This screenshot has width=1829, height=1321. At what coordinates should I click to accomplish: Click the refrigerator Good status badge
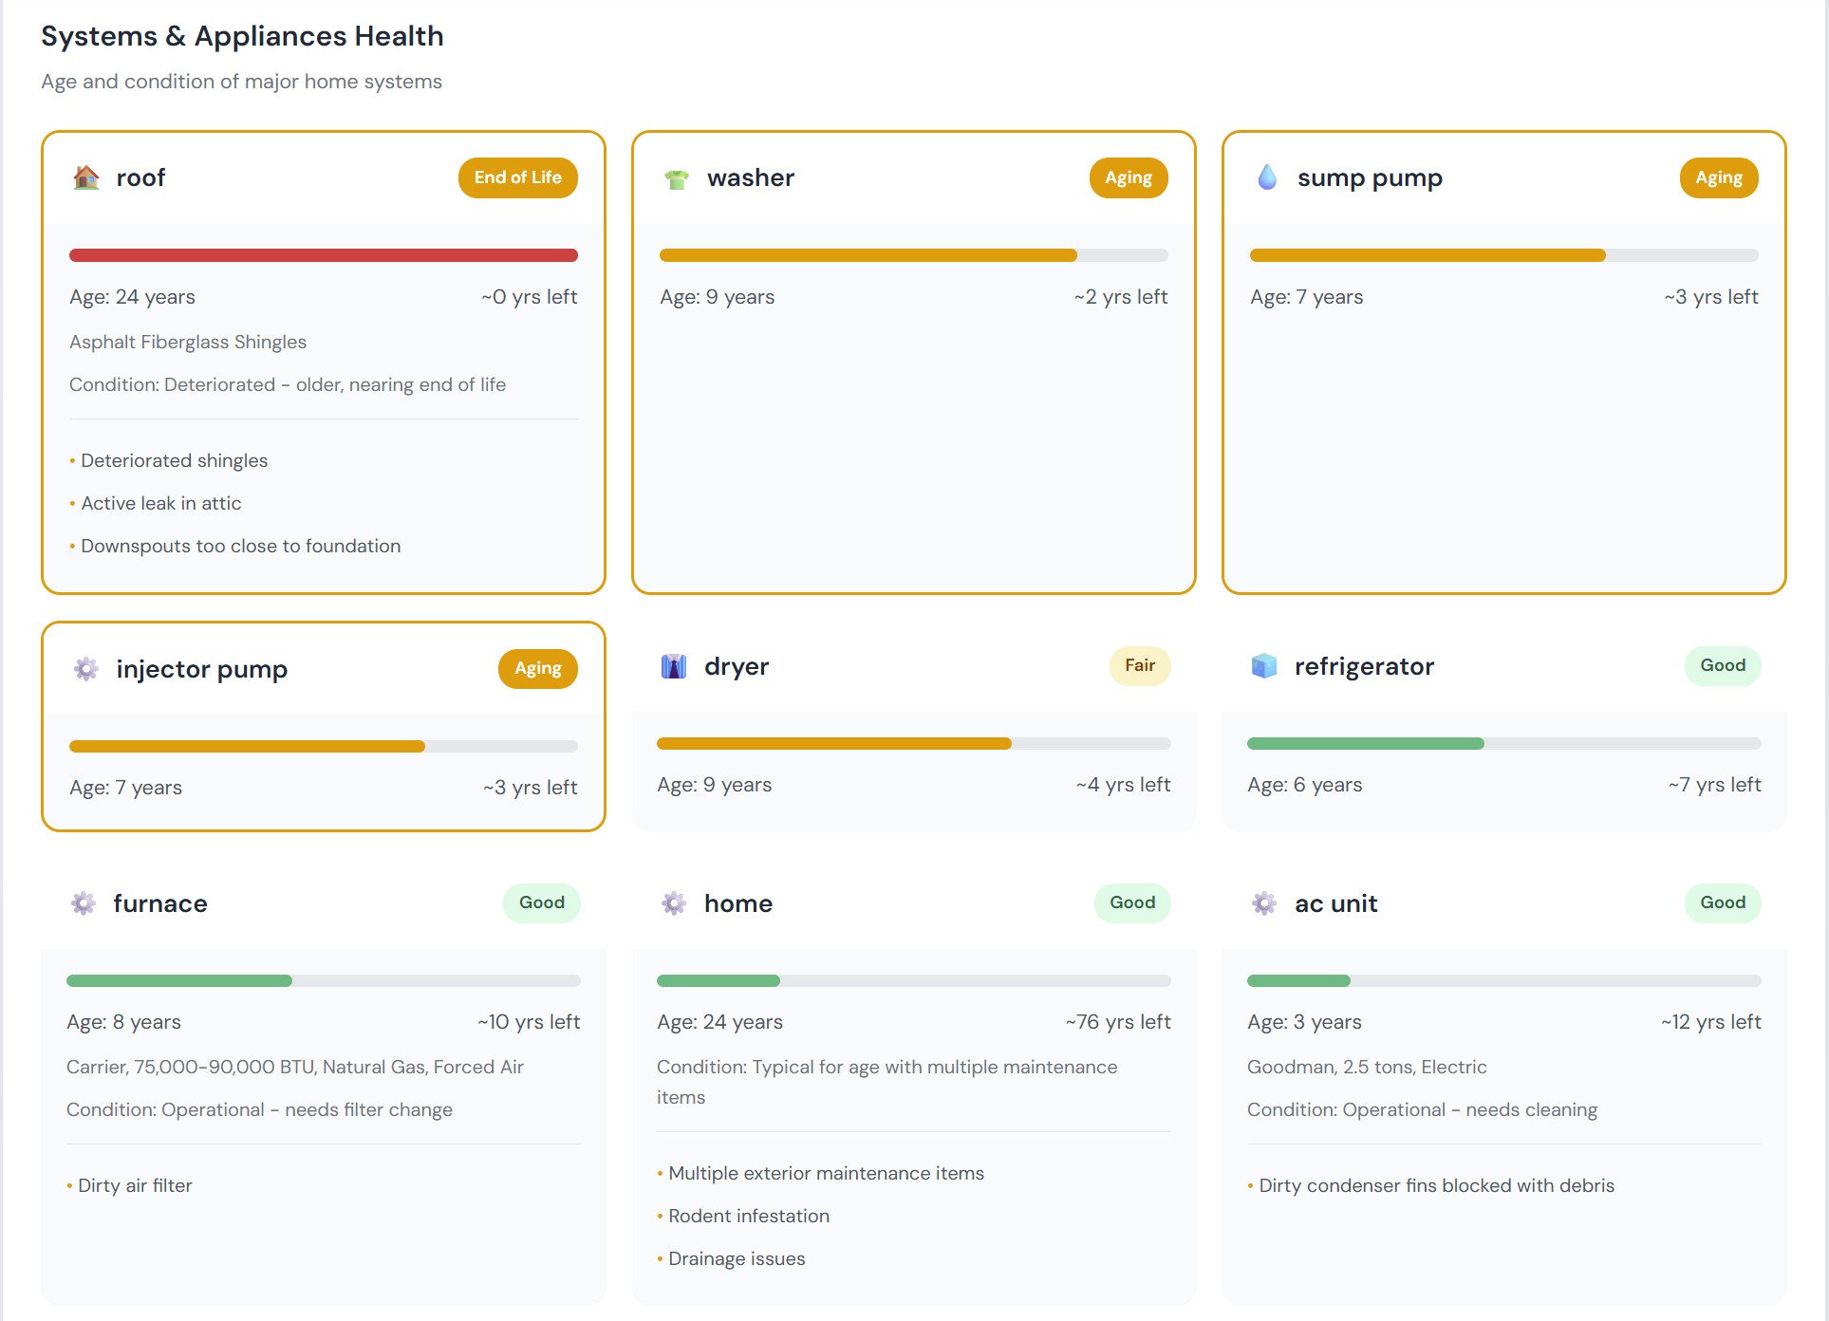point(1722,666)
